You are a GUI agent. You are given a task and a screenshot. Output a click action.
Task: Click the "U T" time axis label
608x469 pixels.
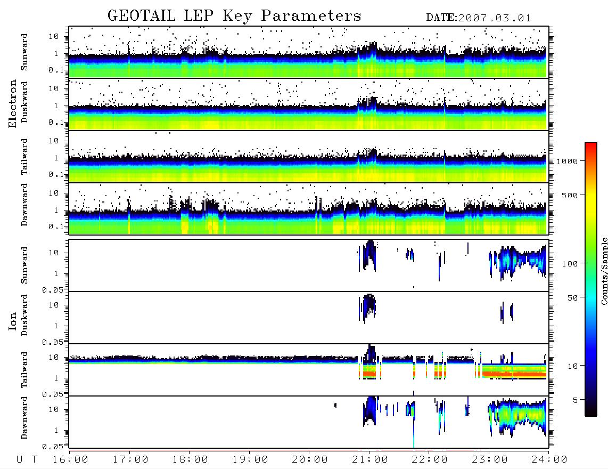27,460
